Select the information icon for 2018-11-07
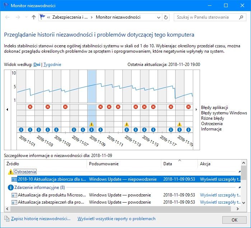The width and height of the screenshot is (251, 228). 74,130
